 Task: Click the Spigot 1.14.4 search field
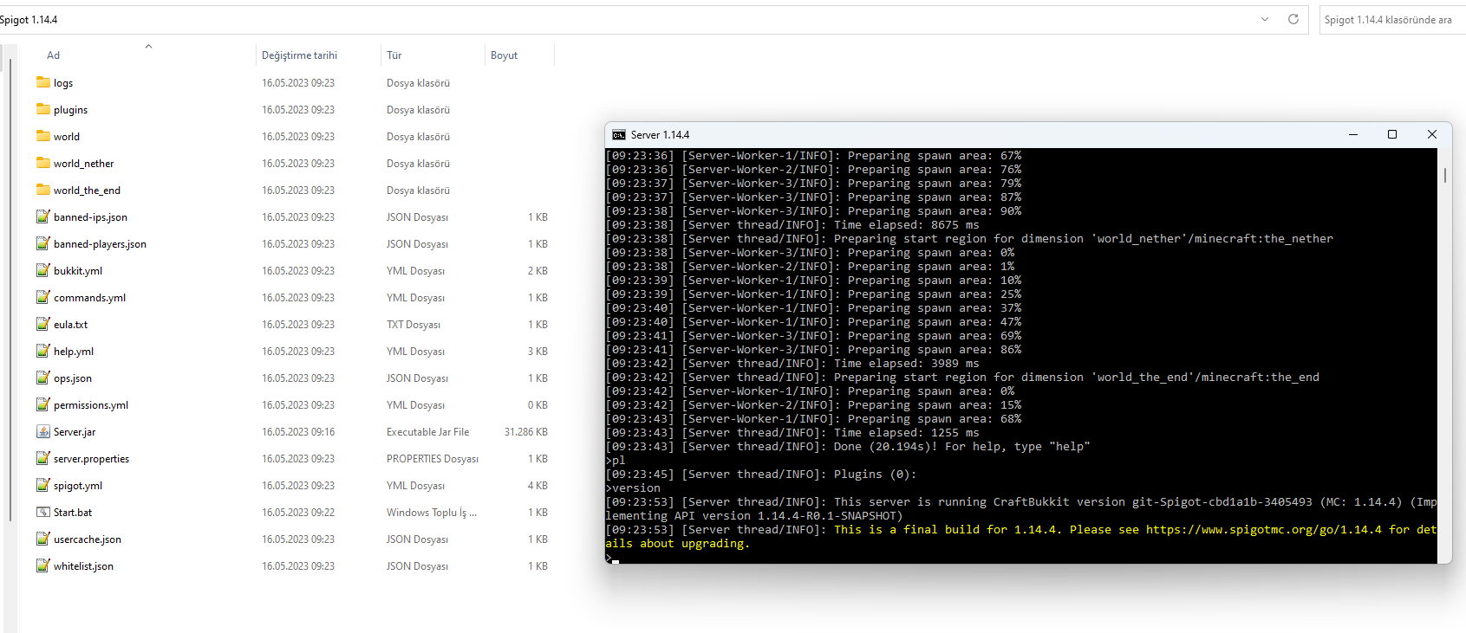tap(1389, 20)
